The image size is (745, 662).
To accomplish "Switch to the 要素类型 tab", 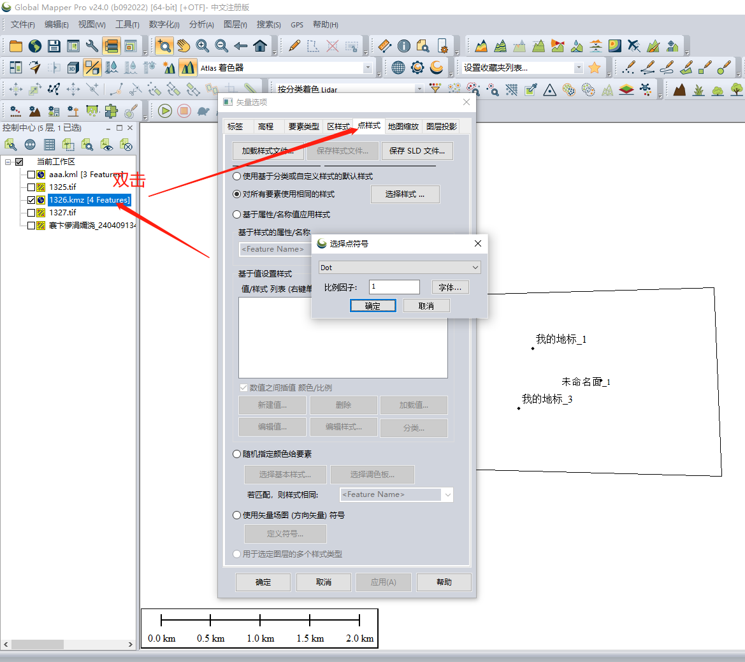I will (x=303, y=126).
